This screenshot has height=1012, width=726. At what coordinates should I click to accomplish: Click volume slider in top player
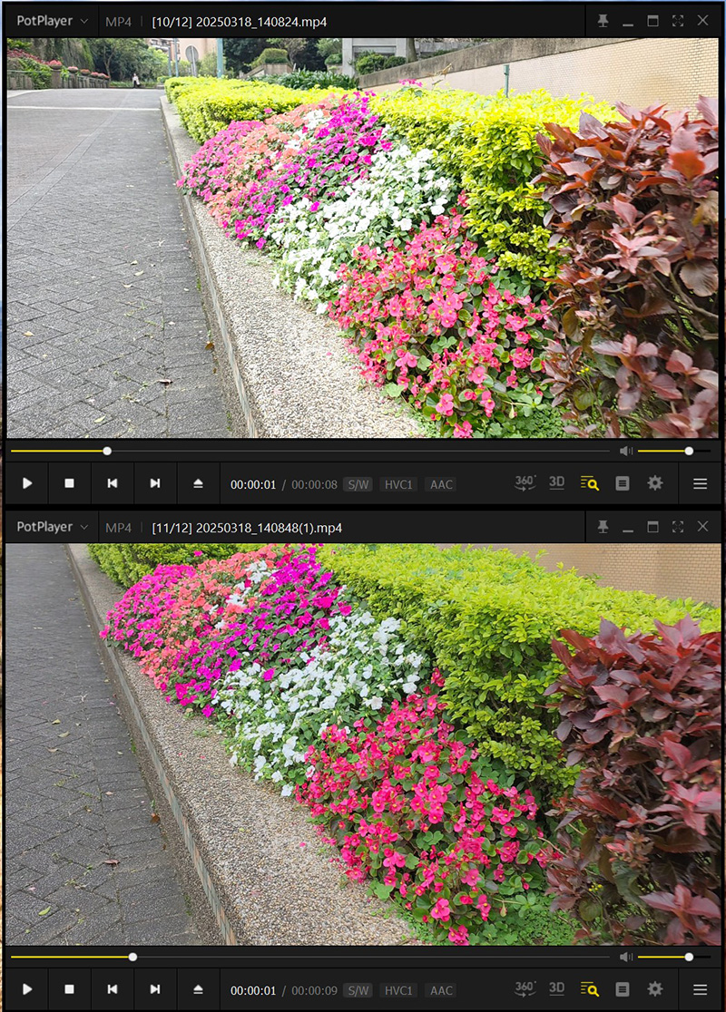coord(673,452)
